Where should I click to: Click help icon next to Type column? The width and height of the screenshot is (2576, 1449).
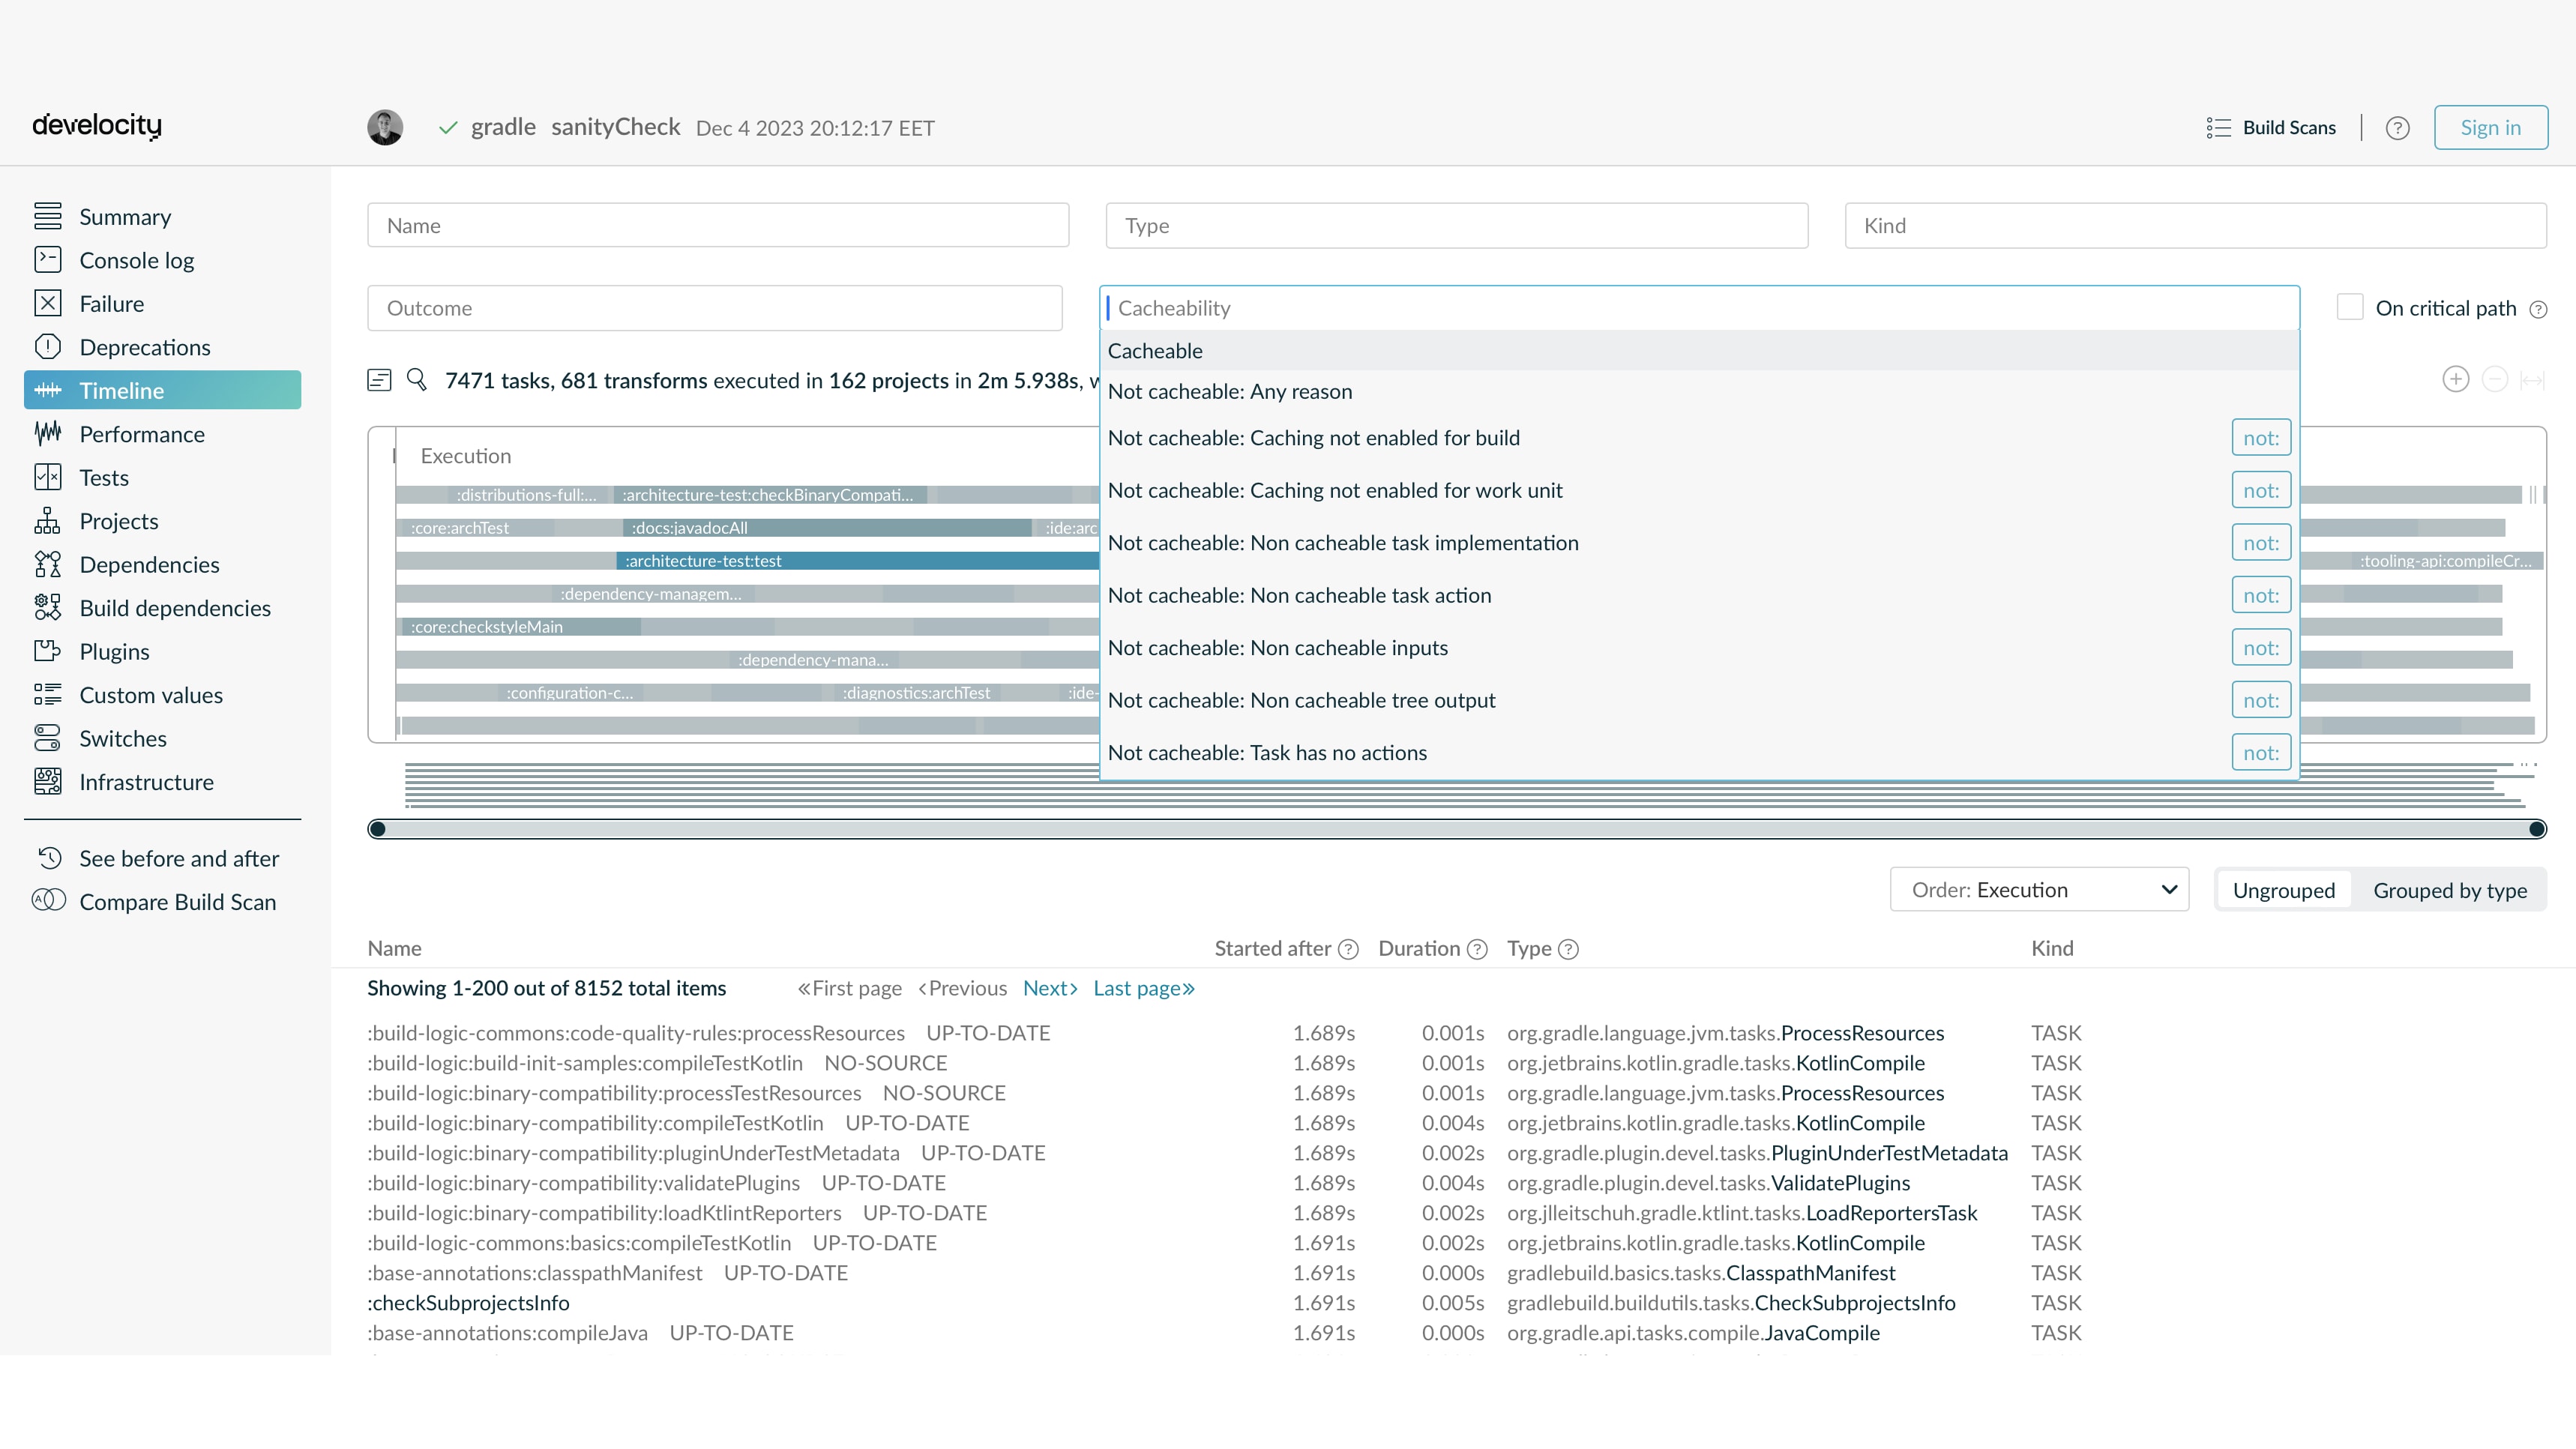[x=1569, y=949]
